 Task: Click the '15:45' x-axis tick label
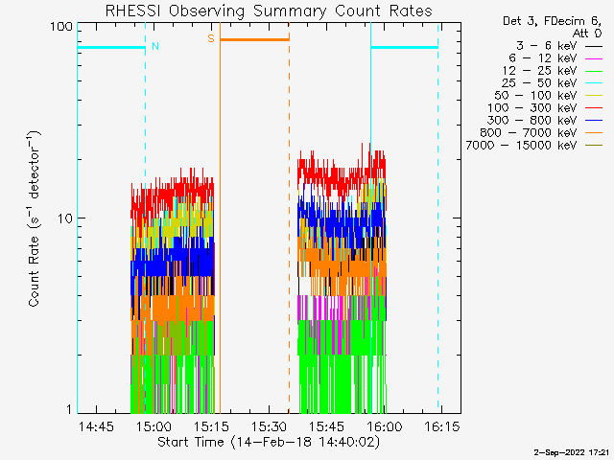click(x=326, y=426)
